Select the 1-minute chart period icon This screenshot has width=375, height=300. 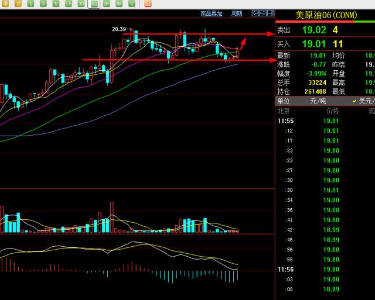[x=30, y=4]
